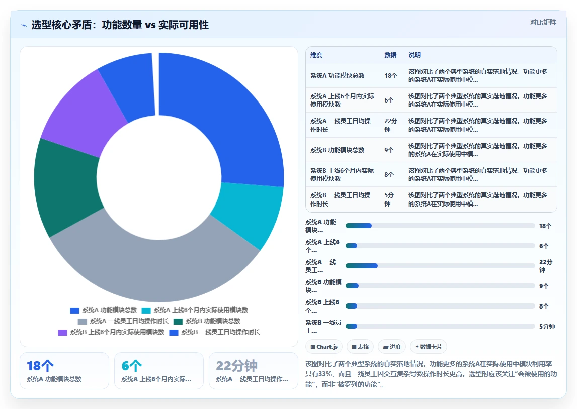577x409 pixels.
Task: Click the 5分钟 value in the table
Action: (x=389, y=199)
